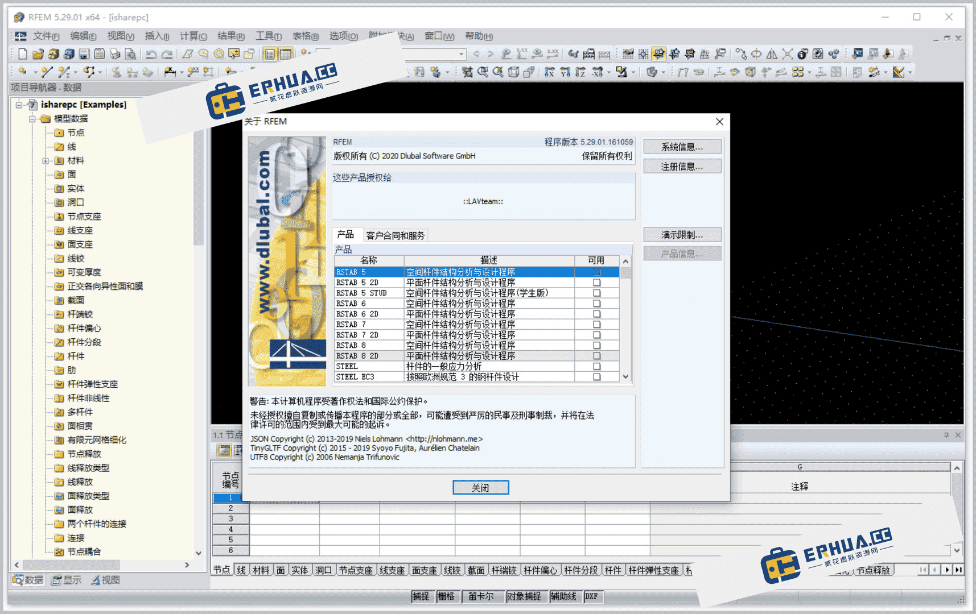Viewport: 976px width, 614px height.
Task: Collapse the 模型数据 tree node
Action: point(32,119)
